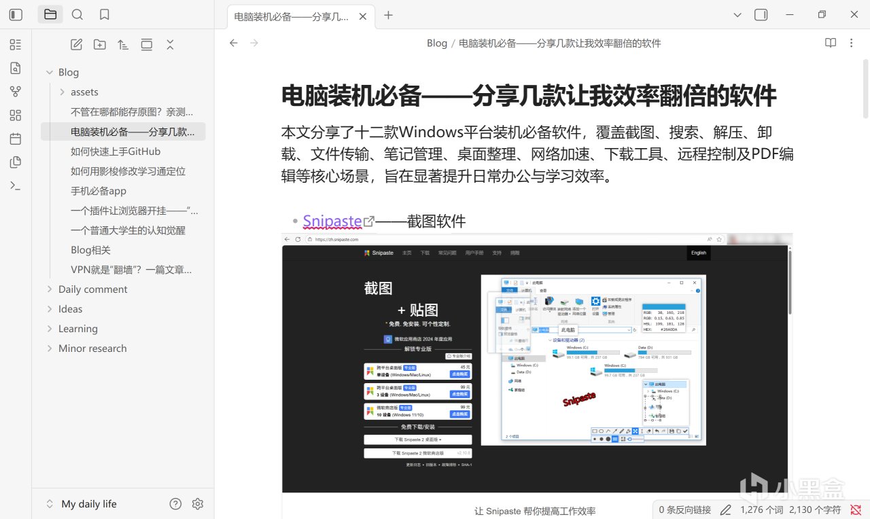The image size is (870, 519).
Task: Click the image caption 让 Snipaste 帮你提高工作效率
Action: 535,511
